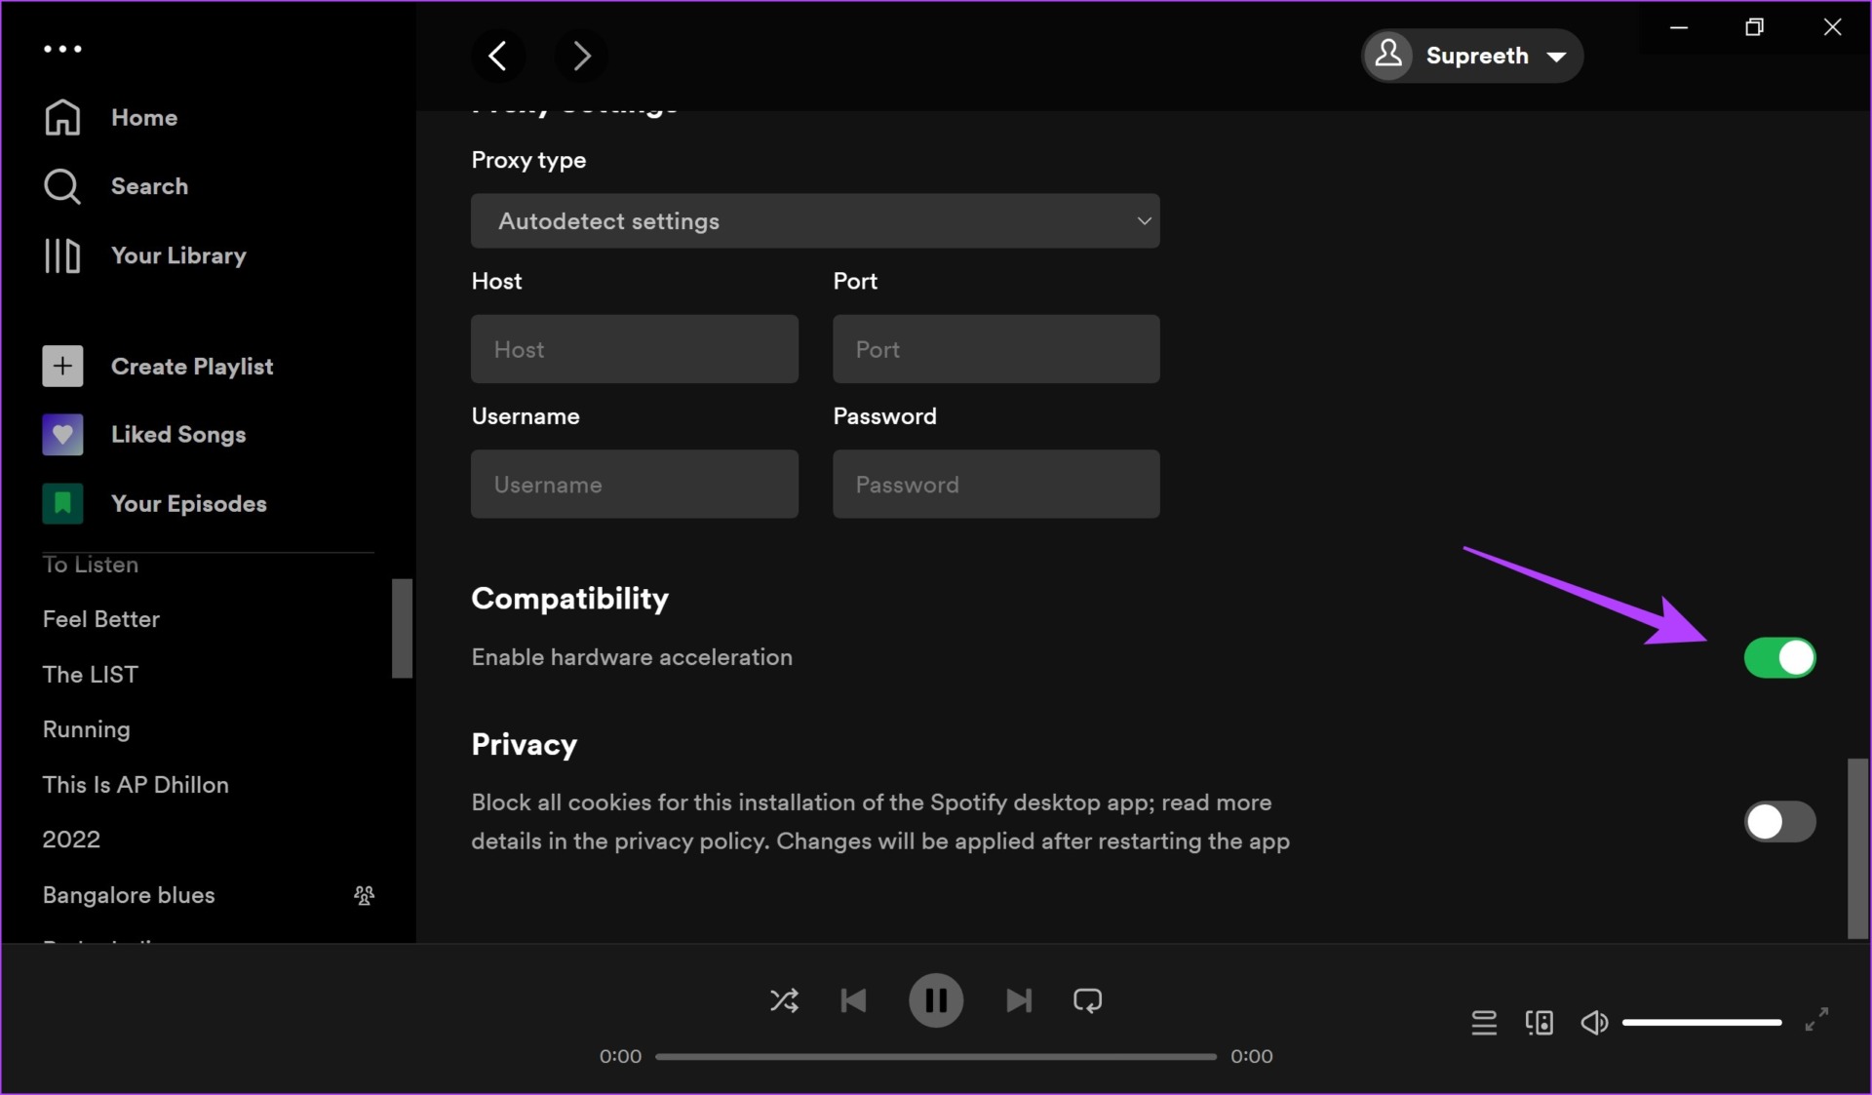
Task: Open the three-dot app menu
Action: click(62, 49)
